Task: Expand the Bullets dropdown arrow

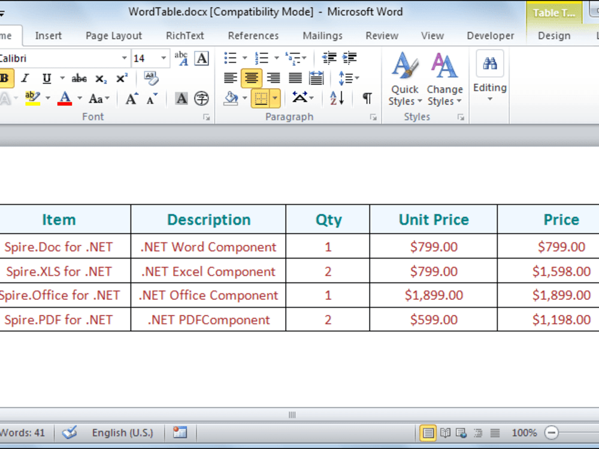Action: [x=244, y=58]
